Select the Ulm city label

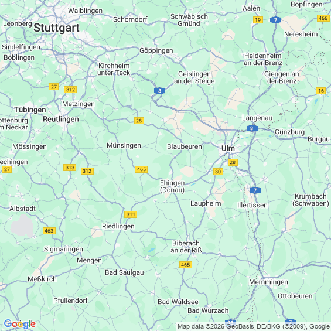coord(228,148)
